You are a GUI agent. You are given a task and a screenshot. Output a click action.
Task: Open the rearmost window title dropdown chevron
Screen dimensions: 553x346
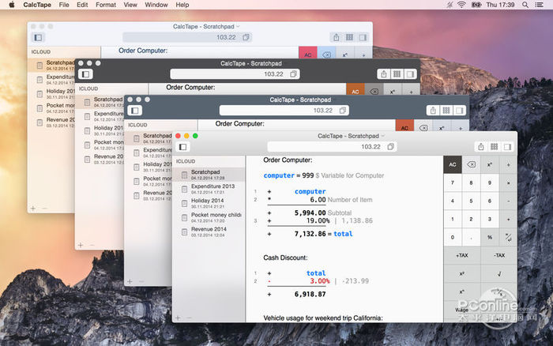click(x=238, y=26)
